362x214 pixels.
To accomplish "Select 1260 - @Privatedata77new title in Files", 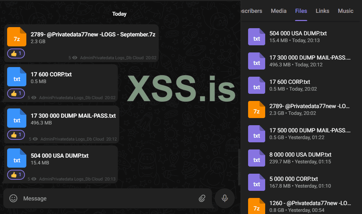I will (310, 203).
